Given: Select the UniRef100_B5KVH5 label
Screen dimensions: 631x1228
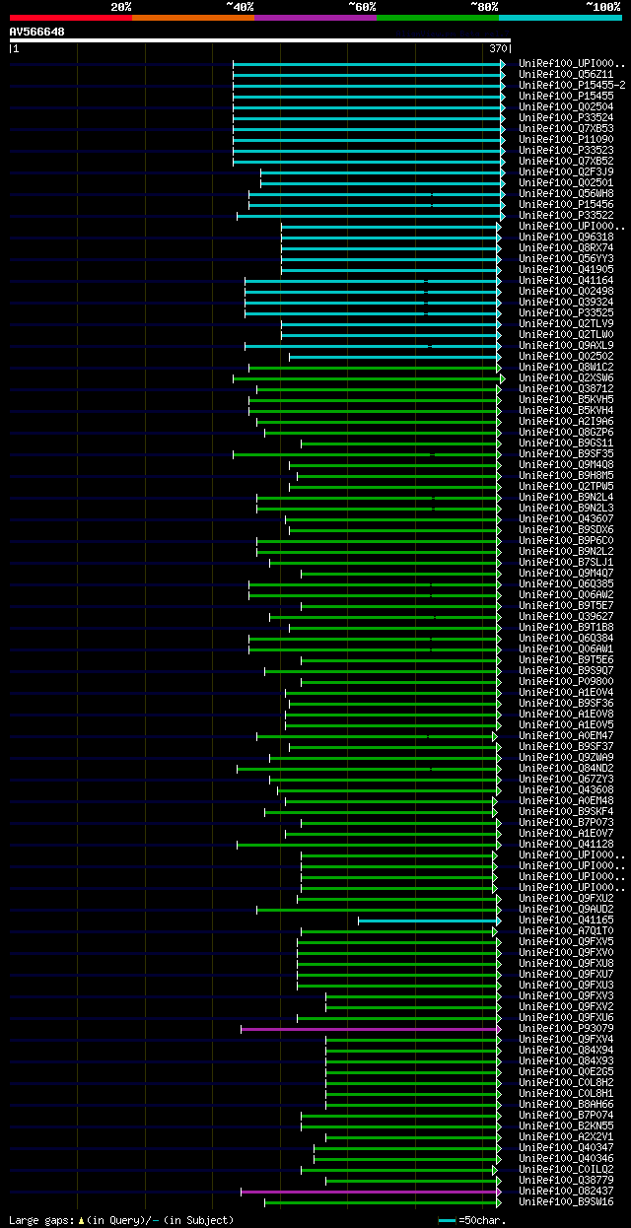Looking at the screenshot, I should pyautogui.click(x=566, y=399).
